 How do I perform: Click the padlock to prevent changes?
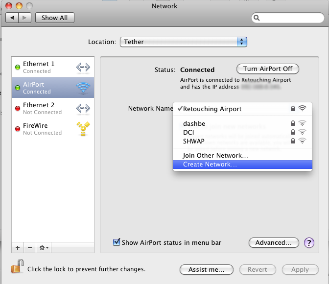17,266
